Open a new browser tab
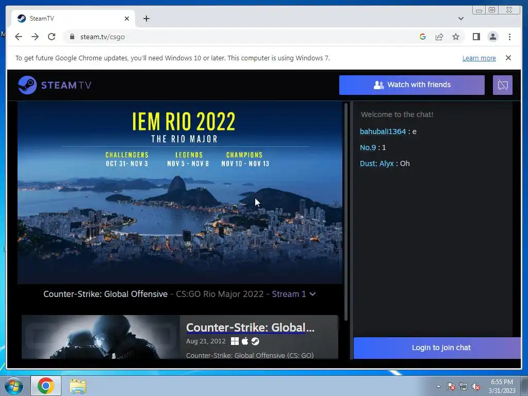The image size is (528, 396). [146, 19]
